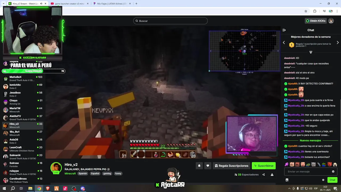Click the Obtén KICKs button

click(x=316, y=21)
